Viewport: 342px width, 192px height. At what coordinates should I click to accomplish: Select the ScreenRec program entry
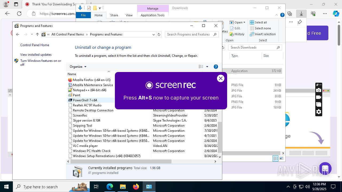pos(80,115)
